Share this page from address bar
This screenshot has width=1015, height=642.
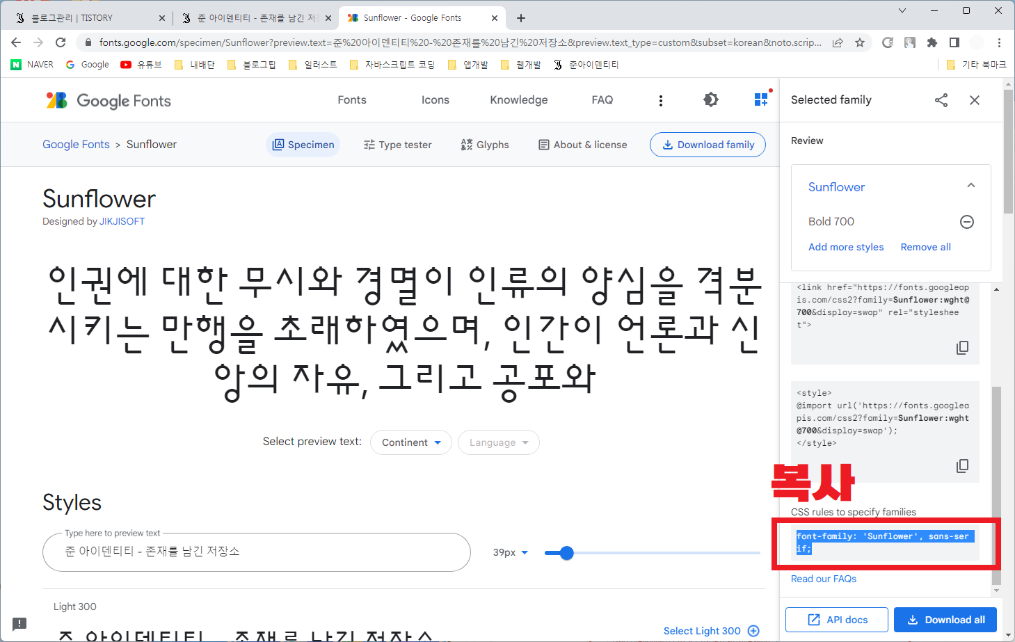(838, 42)
